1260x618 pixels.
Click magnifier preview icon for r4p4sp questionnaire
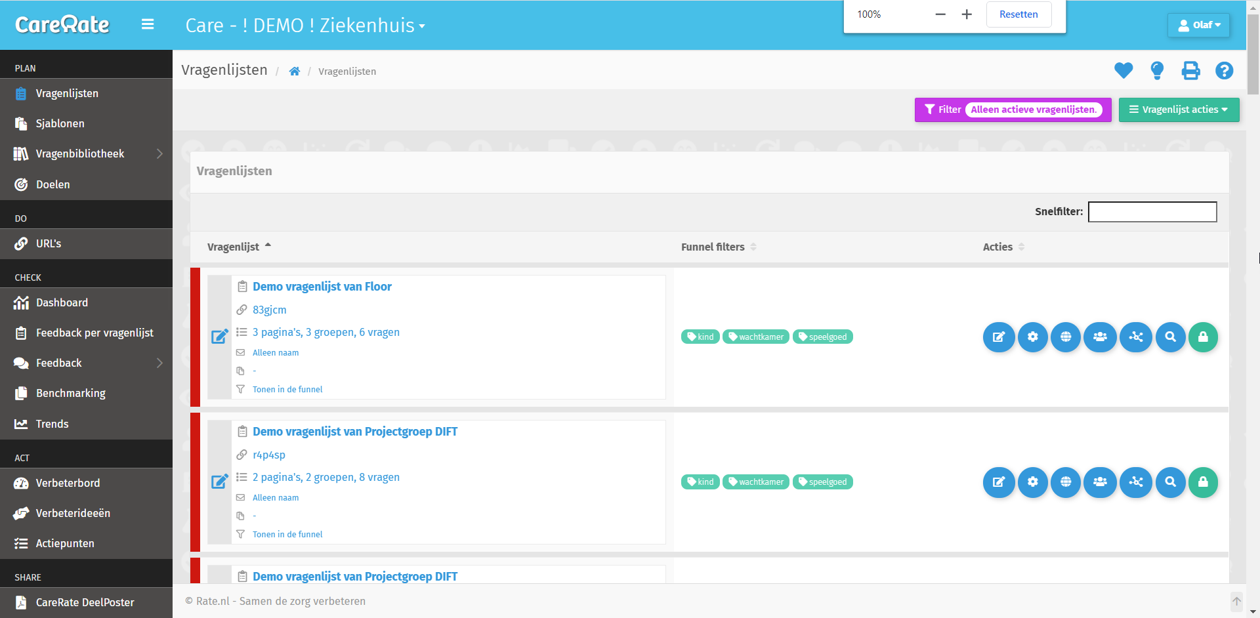point(1170,482)
